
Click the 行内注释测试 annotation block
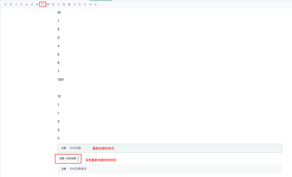170,169
